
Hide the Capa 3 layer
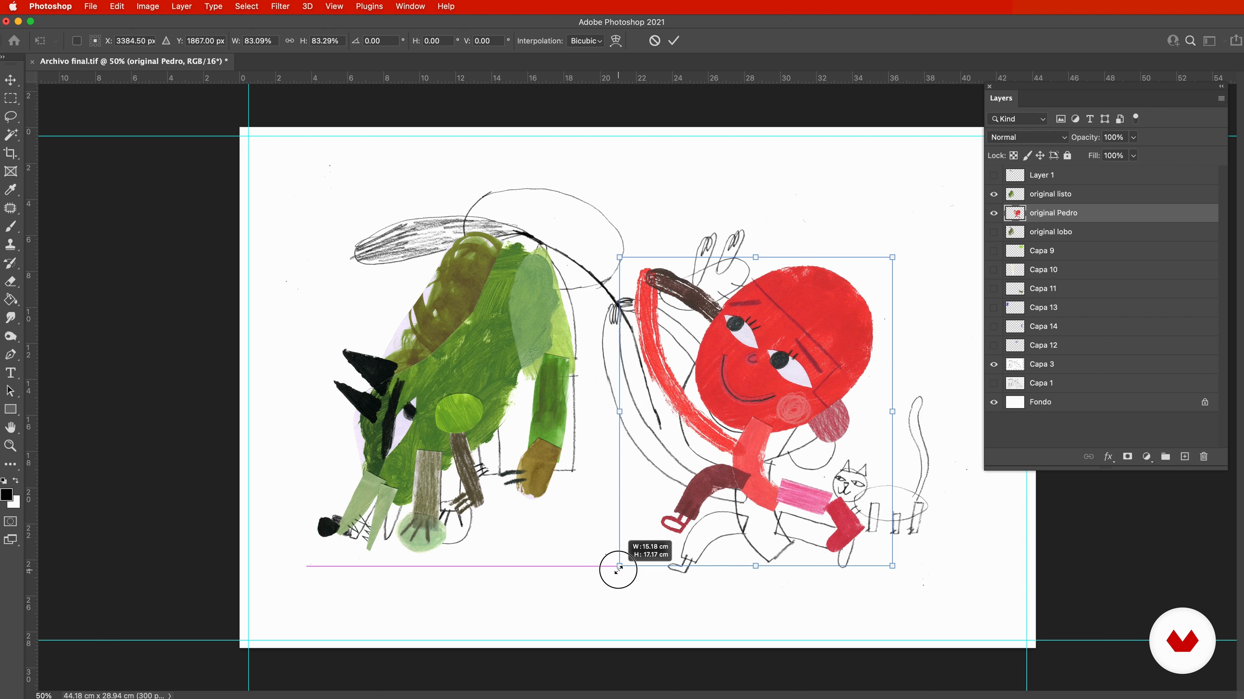994,364
